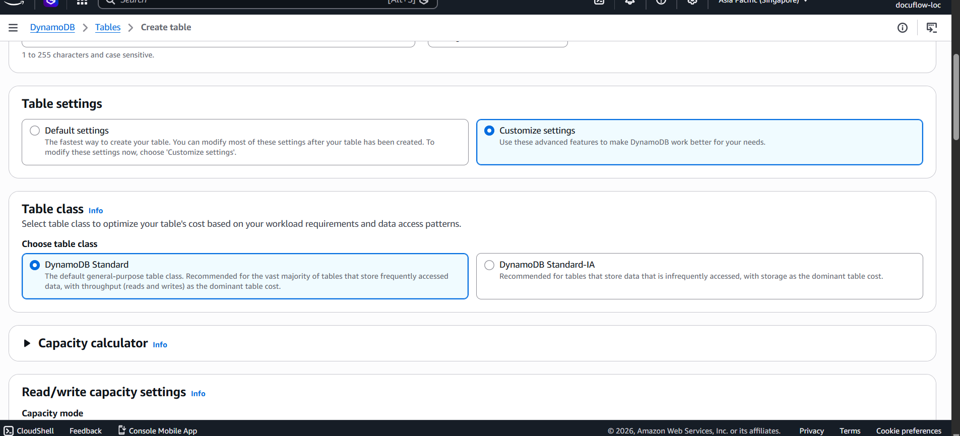Select the Customize settings radio option
960x436 pixels.
[x=489, y=131]
